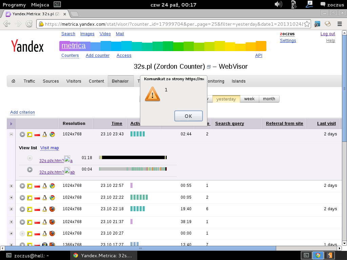The height and width of the screenshot is (260, 347).
Task: Click the Linux penguin icon in 23.10 22:57 row
Action: pos(45,186)
